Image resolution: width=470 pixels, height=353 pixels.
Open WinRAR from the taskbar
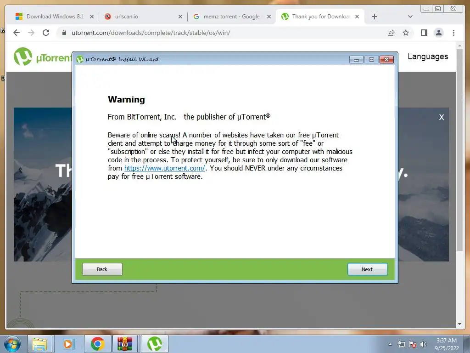125,344
